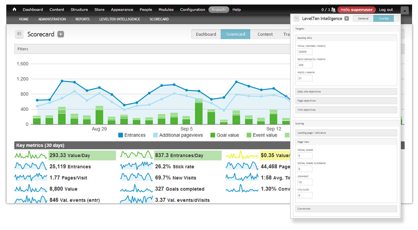Click the Hello superuser account button
Screen dimensions: 418x230
click(356, 10)
